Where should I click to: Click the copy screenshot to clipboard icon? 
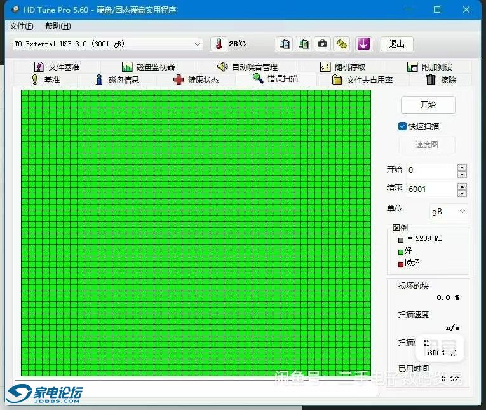point(303,44)
